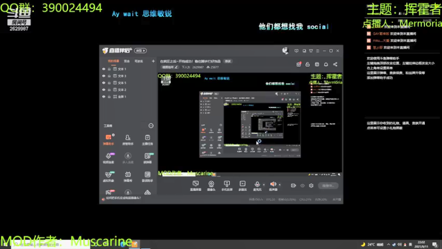The height and width of the screenshot is (249, 442).
Task: Switch to the second scene tab
Action: pos(127,61)
